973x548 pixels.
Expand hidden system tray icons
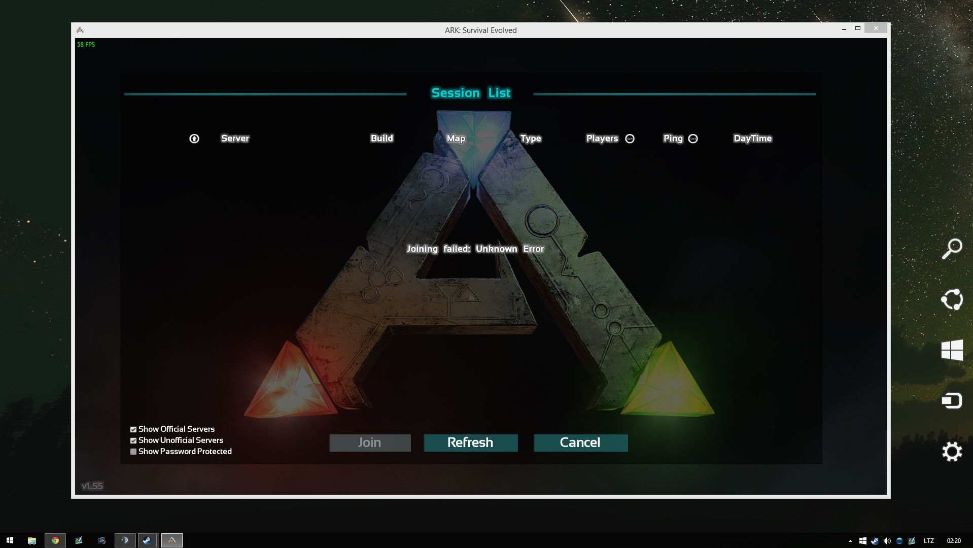pyautogui.click(x=850, y=541)
